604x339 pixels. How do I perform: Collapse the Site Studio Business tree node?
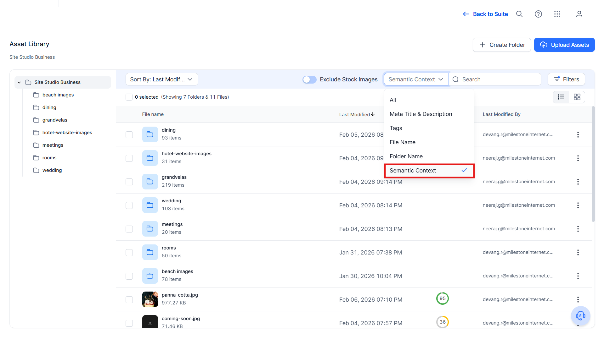19,82
